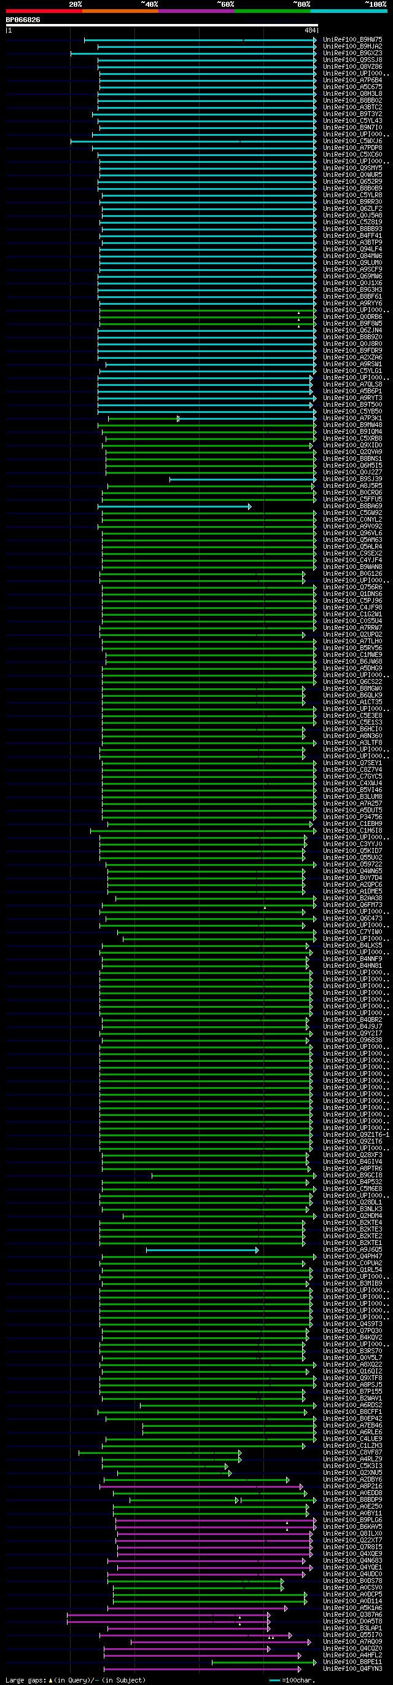Click the BP066826 query name
This screenshot has height=1685, width=393.
tap(23, 20)
